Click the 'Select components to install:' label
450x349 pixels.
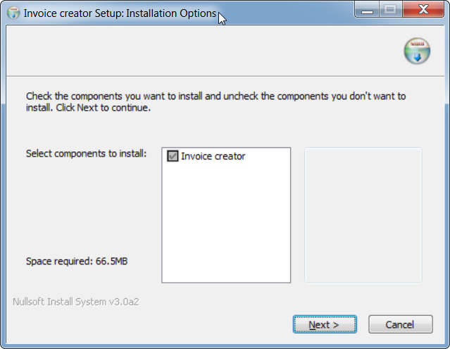[x=86, y=153]
